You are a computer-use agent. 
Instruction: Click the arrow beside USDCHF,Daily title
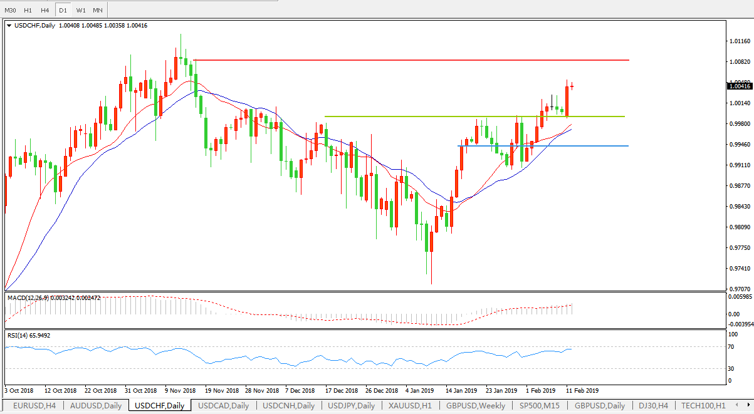9,25
